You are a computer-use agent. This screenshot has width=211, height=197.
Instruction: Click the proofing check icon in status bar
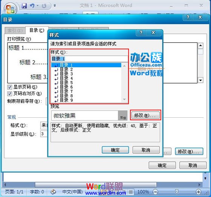(53, 192)
